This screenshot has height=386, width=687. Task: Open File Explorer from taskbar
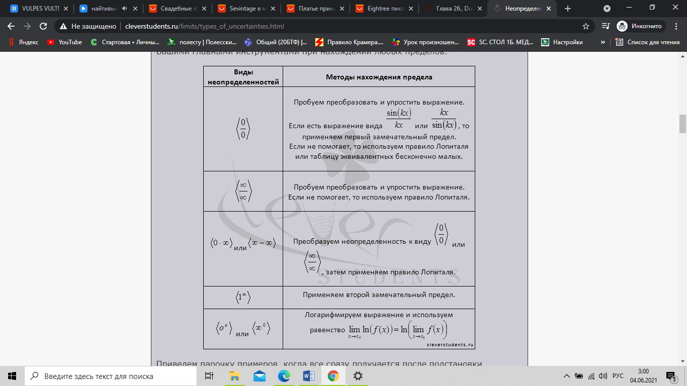coord(235,376)
